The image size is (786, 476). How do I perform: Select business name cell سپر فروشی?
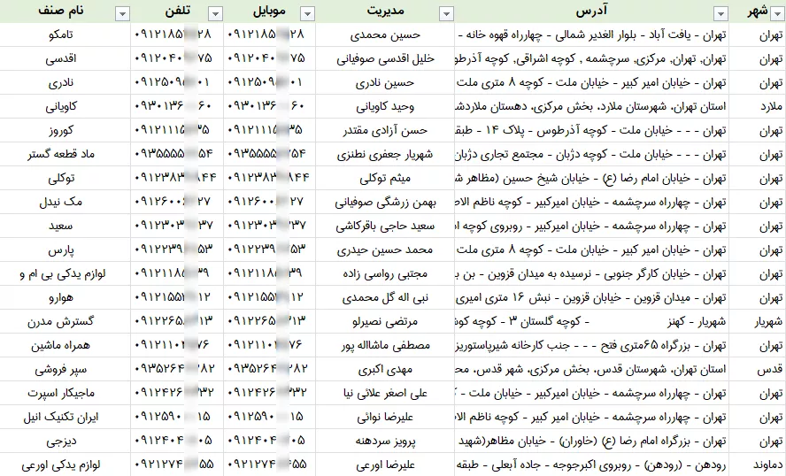tap(65, 369)
